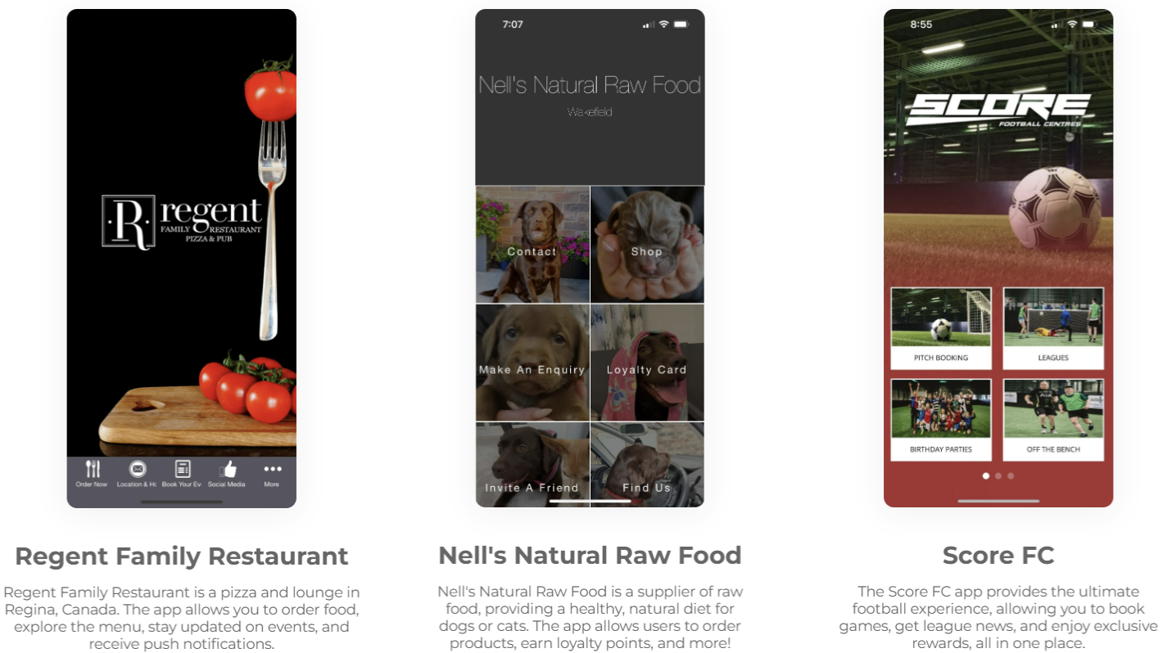This screenshot has width=1163, height=653.
Task: Tap the Order Now fork-and-knife icon
Action: coord(93,469)
